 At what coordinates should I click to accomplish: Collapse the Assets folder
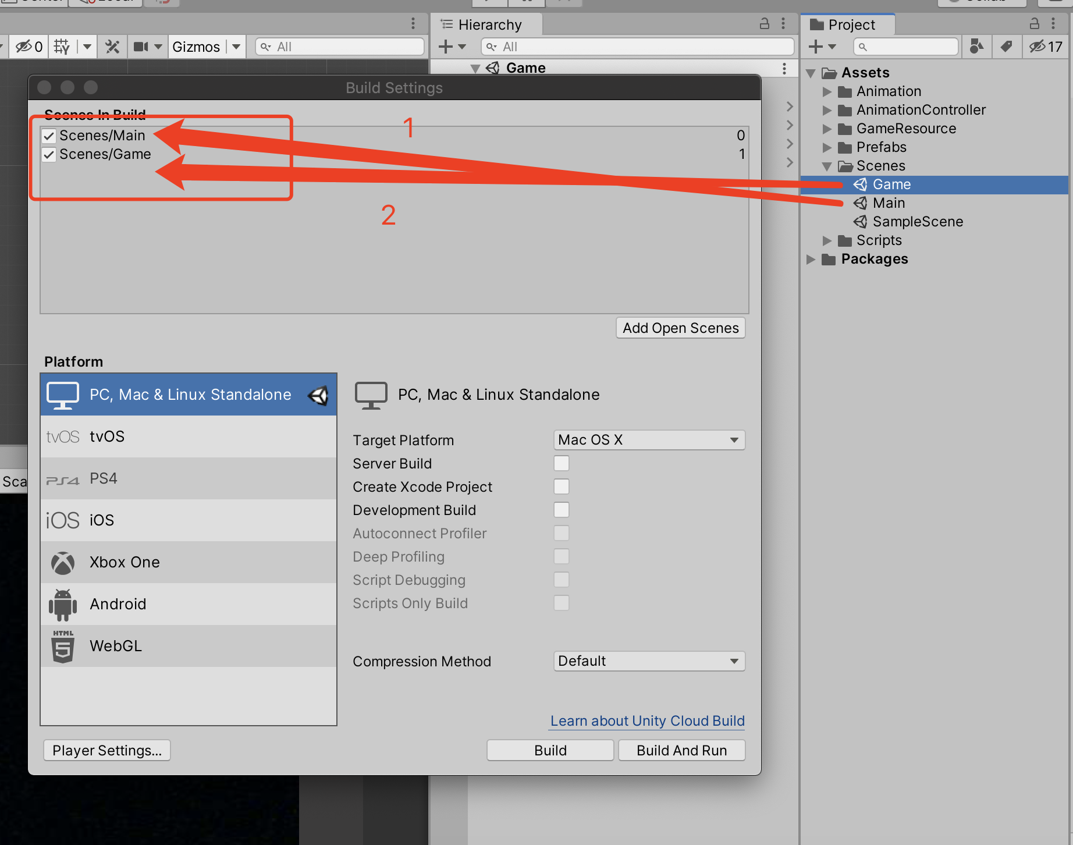(811, 73)
